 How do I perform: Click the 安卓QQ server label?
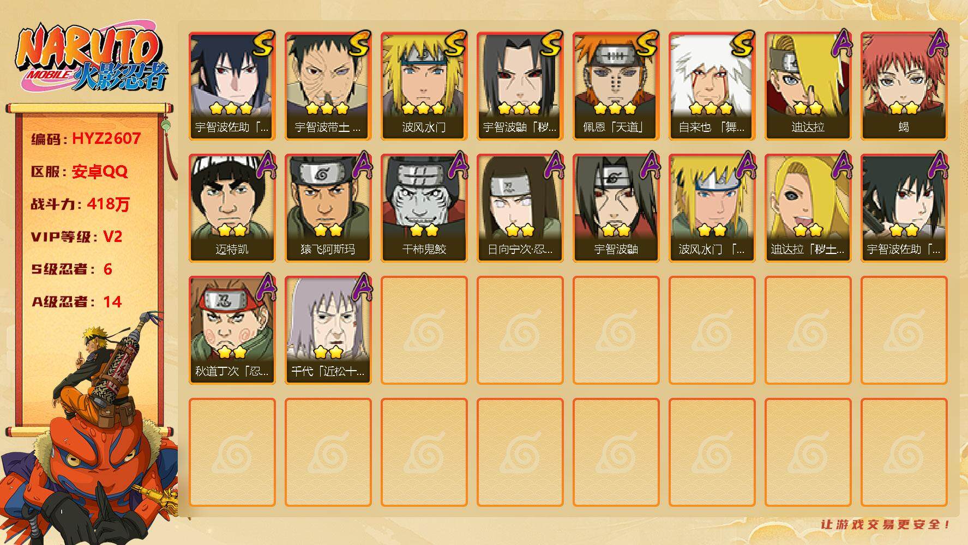[100, 172]
